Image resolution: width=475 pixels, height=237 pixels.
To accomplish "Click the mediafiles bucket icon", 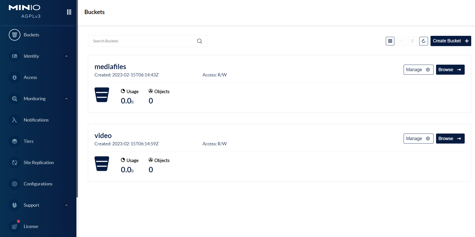I will (102, 95).
